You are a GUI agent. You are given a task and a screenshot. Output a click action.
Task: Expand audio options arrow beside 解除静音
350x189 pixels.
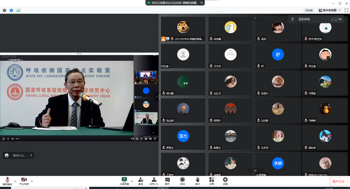(15, 181)
